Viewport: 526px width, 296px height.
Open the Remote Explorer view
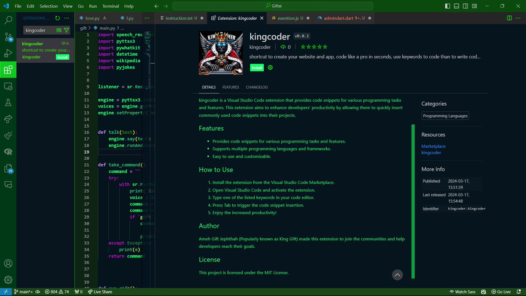pos(8,86)
